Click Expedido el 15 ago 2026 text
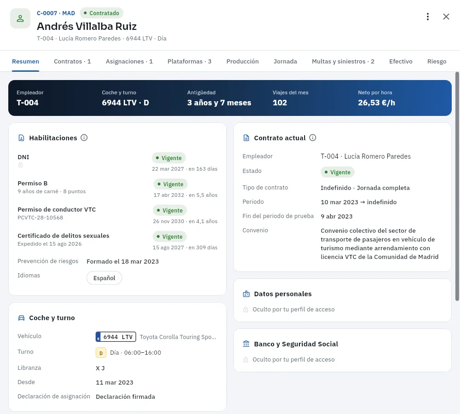The height and width of the screenshot is (414, 460). pyautogui.click(x=50, y=244)
